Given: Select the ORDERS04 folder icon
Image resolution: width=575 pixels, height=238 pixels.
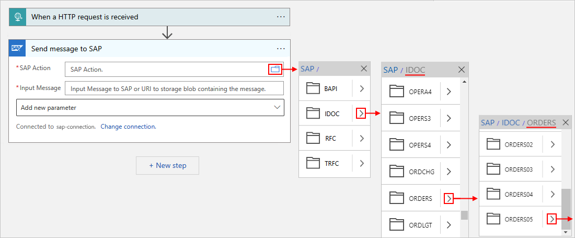Looking at the screenshot, I should 493,194.
